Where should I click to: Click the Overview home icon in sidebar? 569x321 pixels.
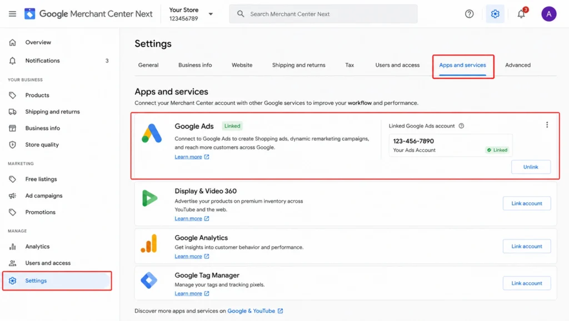pyautogui.click(x=13, y=42)
